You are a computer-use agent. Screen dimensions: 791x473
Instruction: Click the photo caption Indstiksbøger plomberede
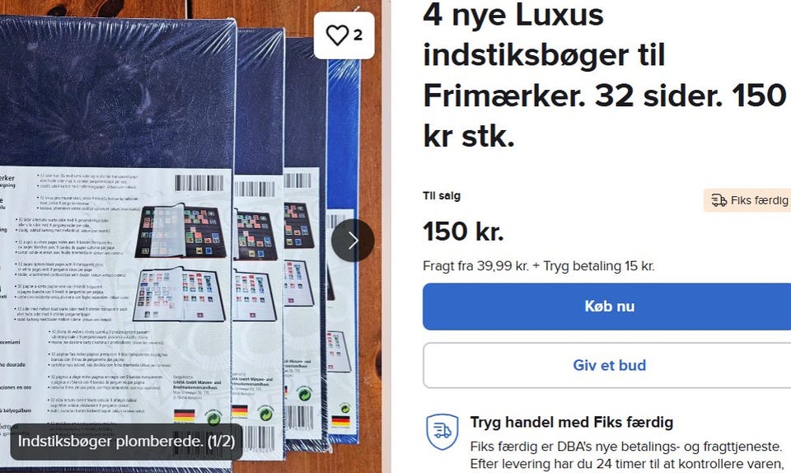tap(126, 441)
